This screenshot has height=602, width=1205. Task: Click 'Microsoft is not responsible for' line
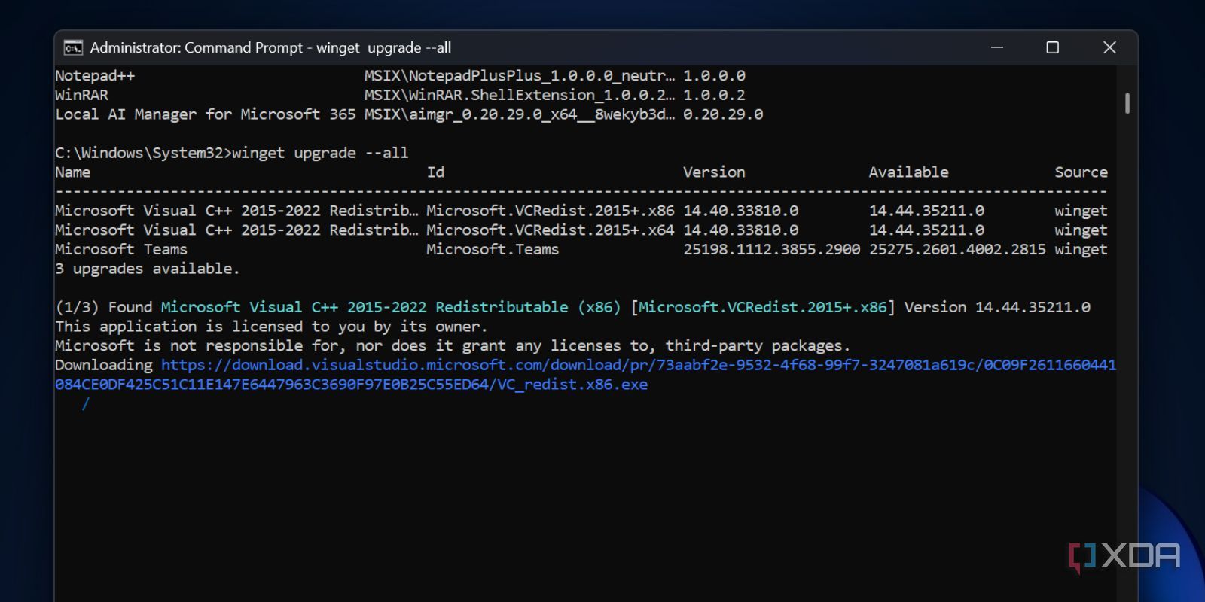coord(453,346)
